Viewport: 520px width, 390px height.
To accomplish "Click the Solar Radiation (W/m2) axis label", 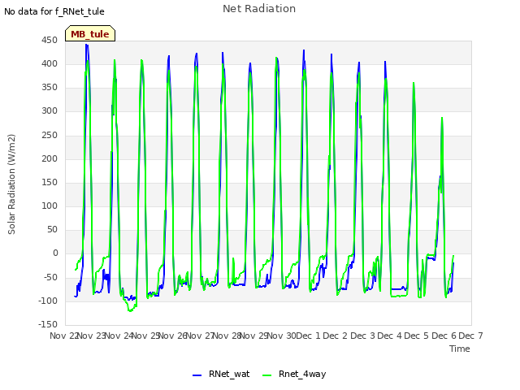I will (11, 184).
